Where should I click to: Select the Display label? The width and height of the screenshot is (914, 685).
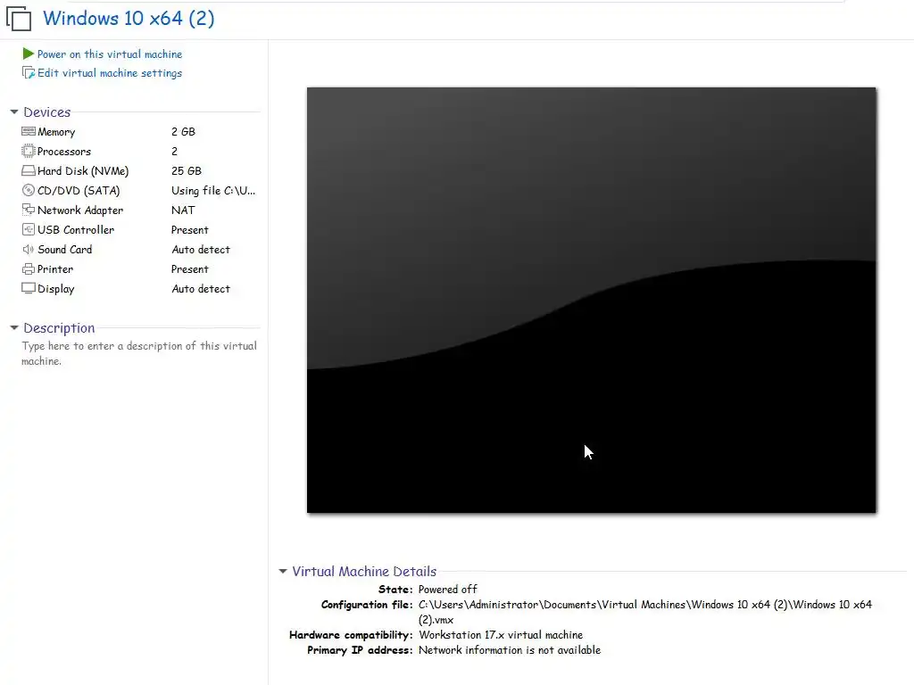coord(55,289)
